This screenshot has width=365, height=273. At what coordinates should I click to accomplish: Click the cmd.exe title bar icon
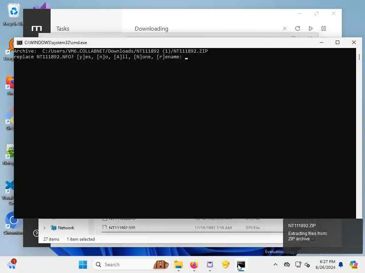pos(20,43)
